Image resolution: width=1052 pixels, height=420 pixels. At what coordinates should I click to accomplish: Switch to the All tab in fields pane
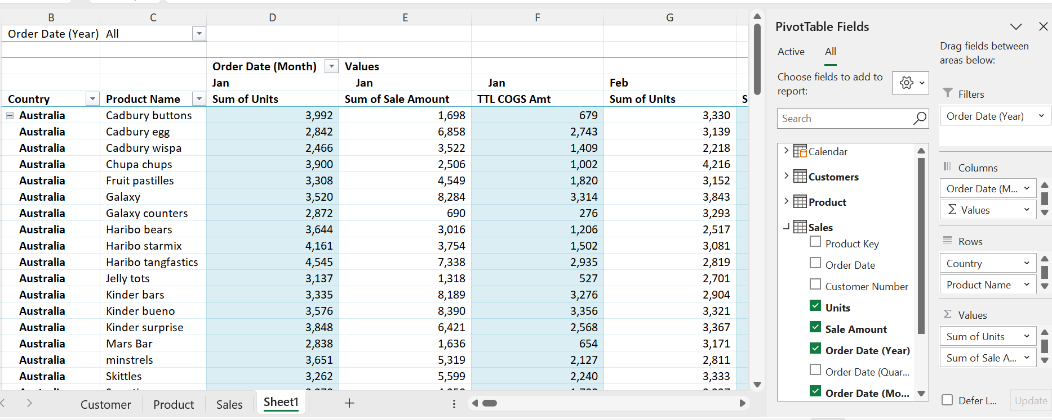pos(830,52)
